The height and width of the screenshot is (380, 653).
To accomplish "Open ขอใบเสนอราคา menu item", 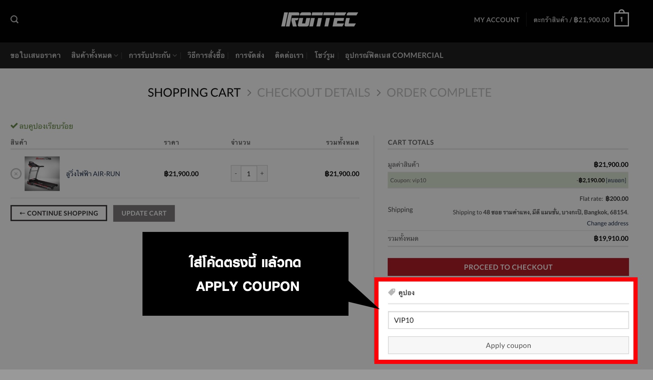I will [x=35, y=56].
